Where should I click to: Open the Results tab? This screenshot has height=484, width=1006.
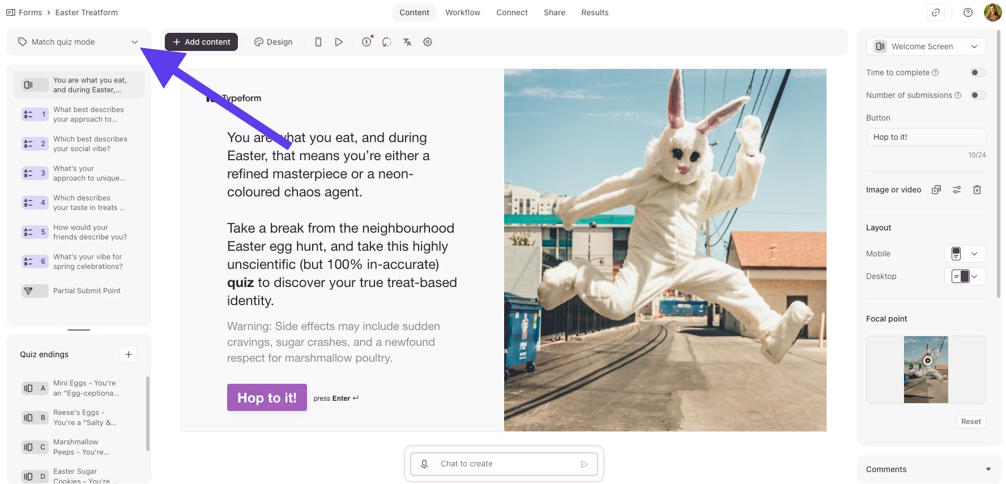click(x=595, y=12)
